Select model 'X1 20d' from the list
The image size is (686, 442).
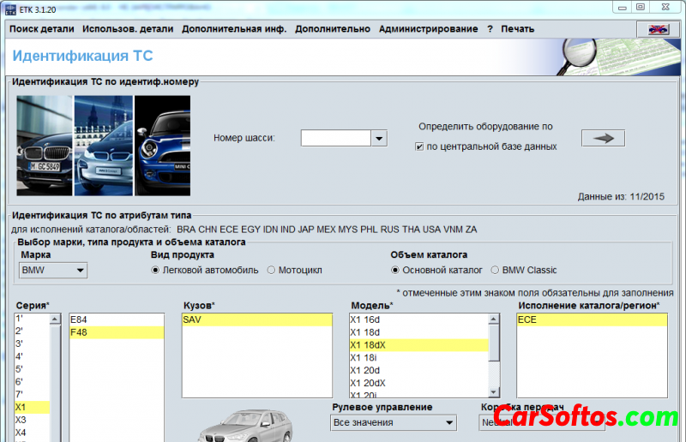point(364,370)
